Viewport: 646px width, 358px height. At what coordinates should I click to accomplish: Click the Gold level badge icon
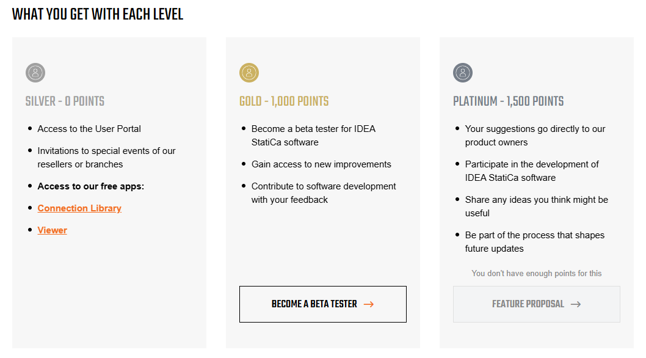point(249,73)
